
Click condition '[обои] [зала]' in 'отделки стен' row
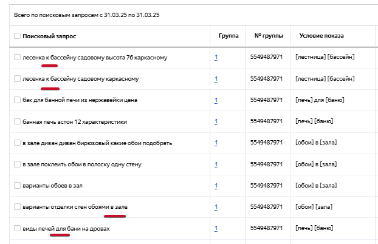314,206
